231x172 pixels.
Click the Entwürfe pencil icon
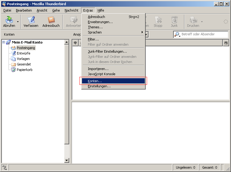tap(13, 53)
